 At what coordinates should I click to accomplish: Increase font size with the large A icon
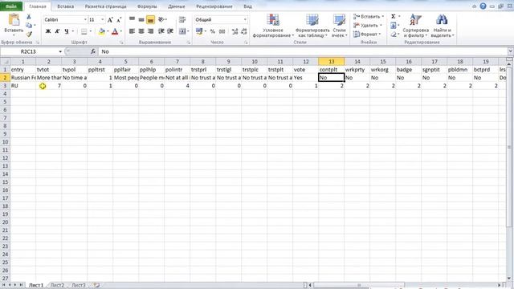coord(110,20)
